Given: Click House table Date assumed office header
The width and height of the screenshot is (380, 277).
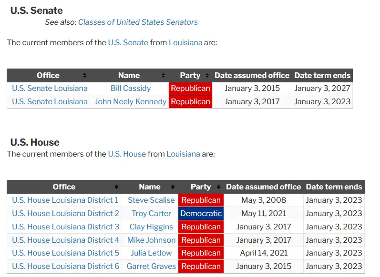Looking at the screenshot, I should pos(263,187).
